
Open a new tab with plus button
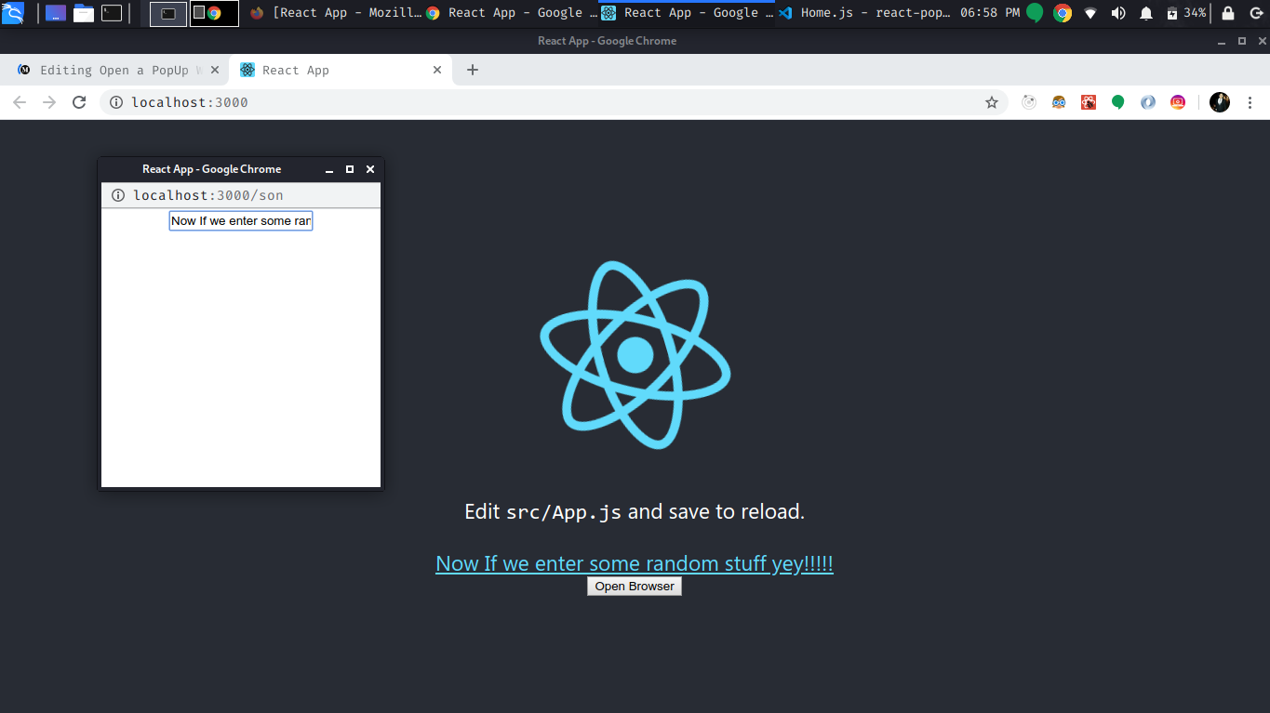473,70
